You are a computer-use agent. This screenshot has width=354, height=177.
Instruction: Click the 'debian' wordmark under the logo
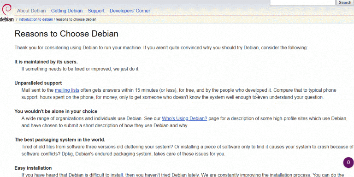(7, 19)
